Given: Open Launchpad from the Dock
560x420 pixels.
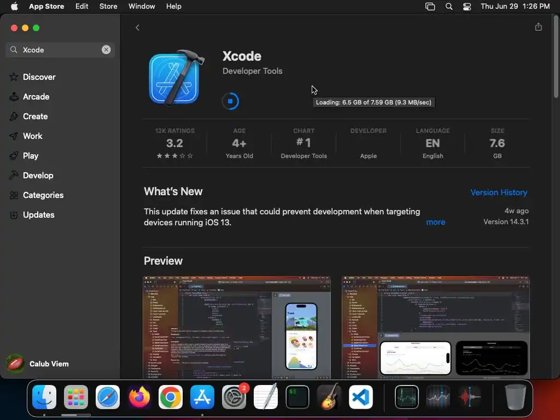Looking at the screenshot, I should 76,397.
